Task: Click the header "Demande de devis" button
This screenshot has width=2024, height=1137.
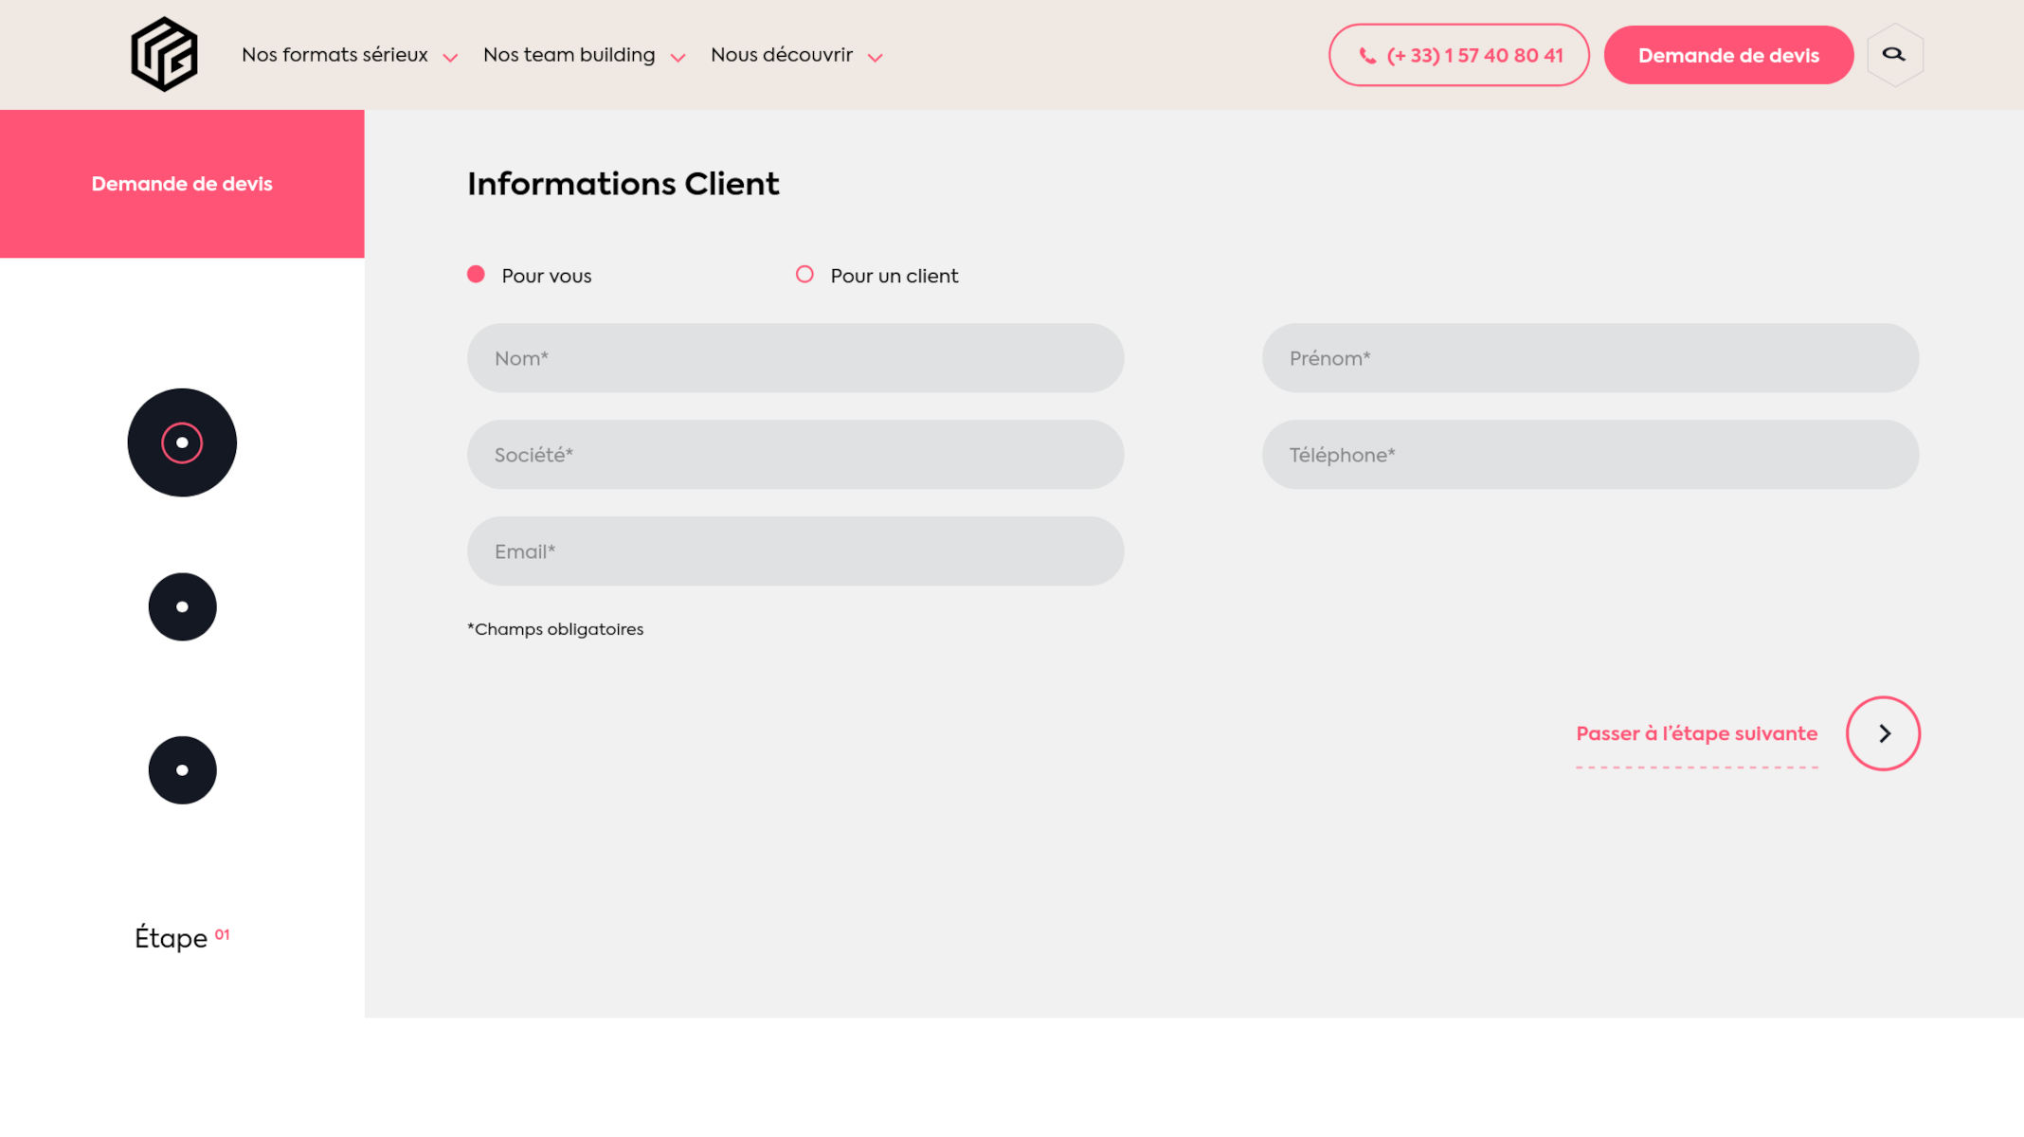Action: [x=1727, y=55]
